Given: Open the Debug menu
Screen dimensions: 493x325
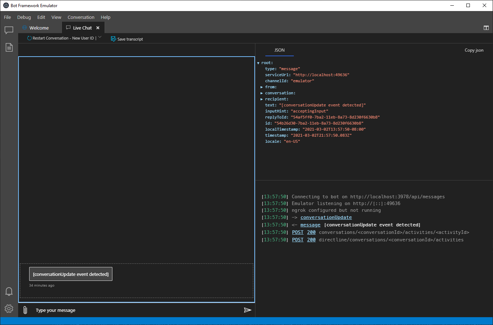Looking at the screenshot, I should pyautogui.click(x=24, y=17).
